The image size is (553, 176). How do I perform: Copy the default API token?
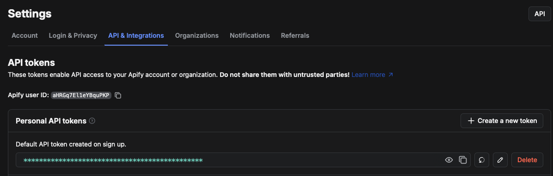coord(463,160)
